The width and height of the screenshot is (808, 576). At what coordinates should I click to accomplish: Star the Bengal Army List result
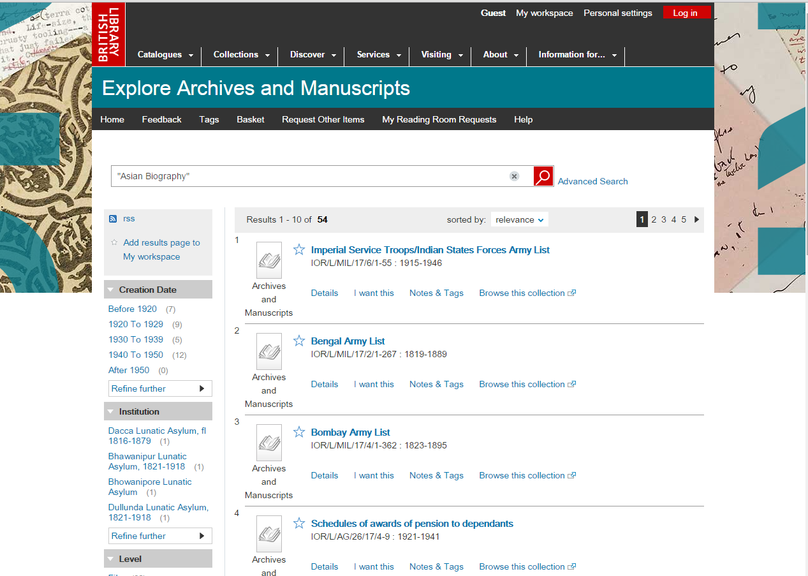click(x=299, y=341)
